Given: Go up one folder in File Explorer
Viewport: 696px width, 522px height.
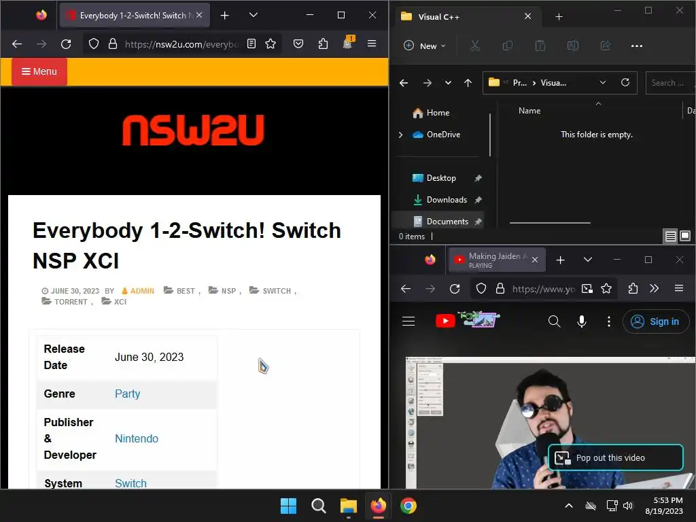Looking at the screenshot, I should coord(468,83).
